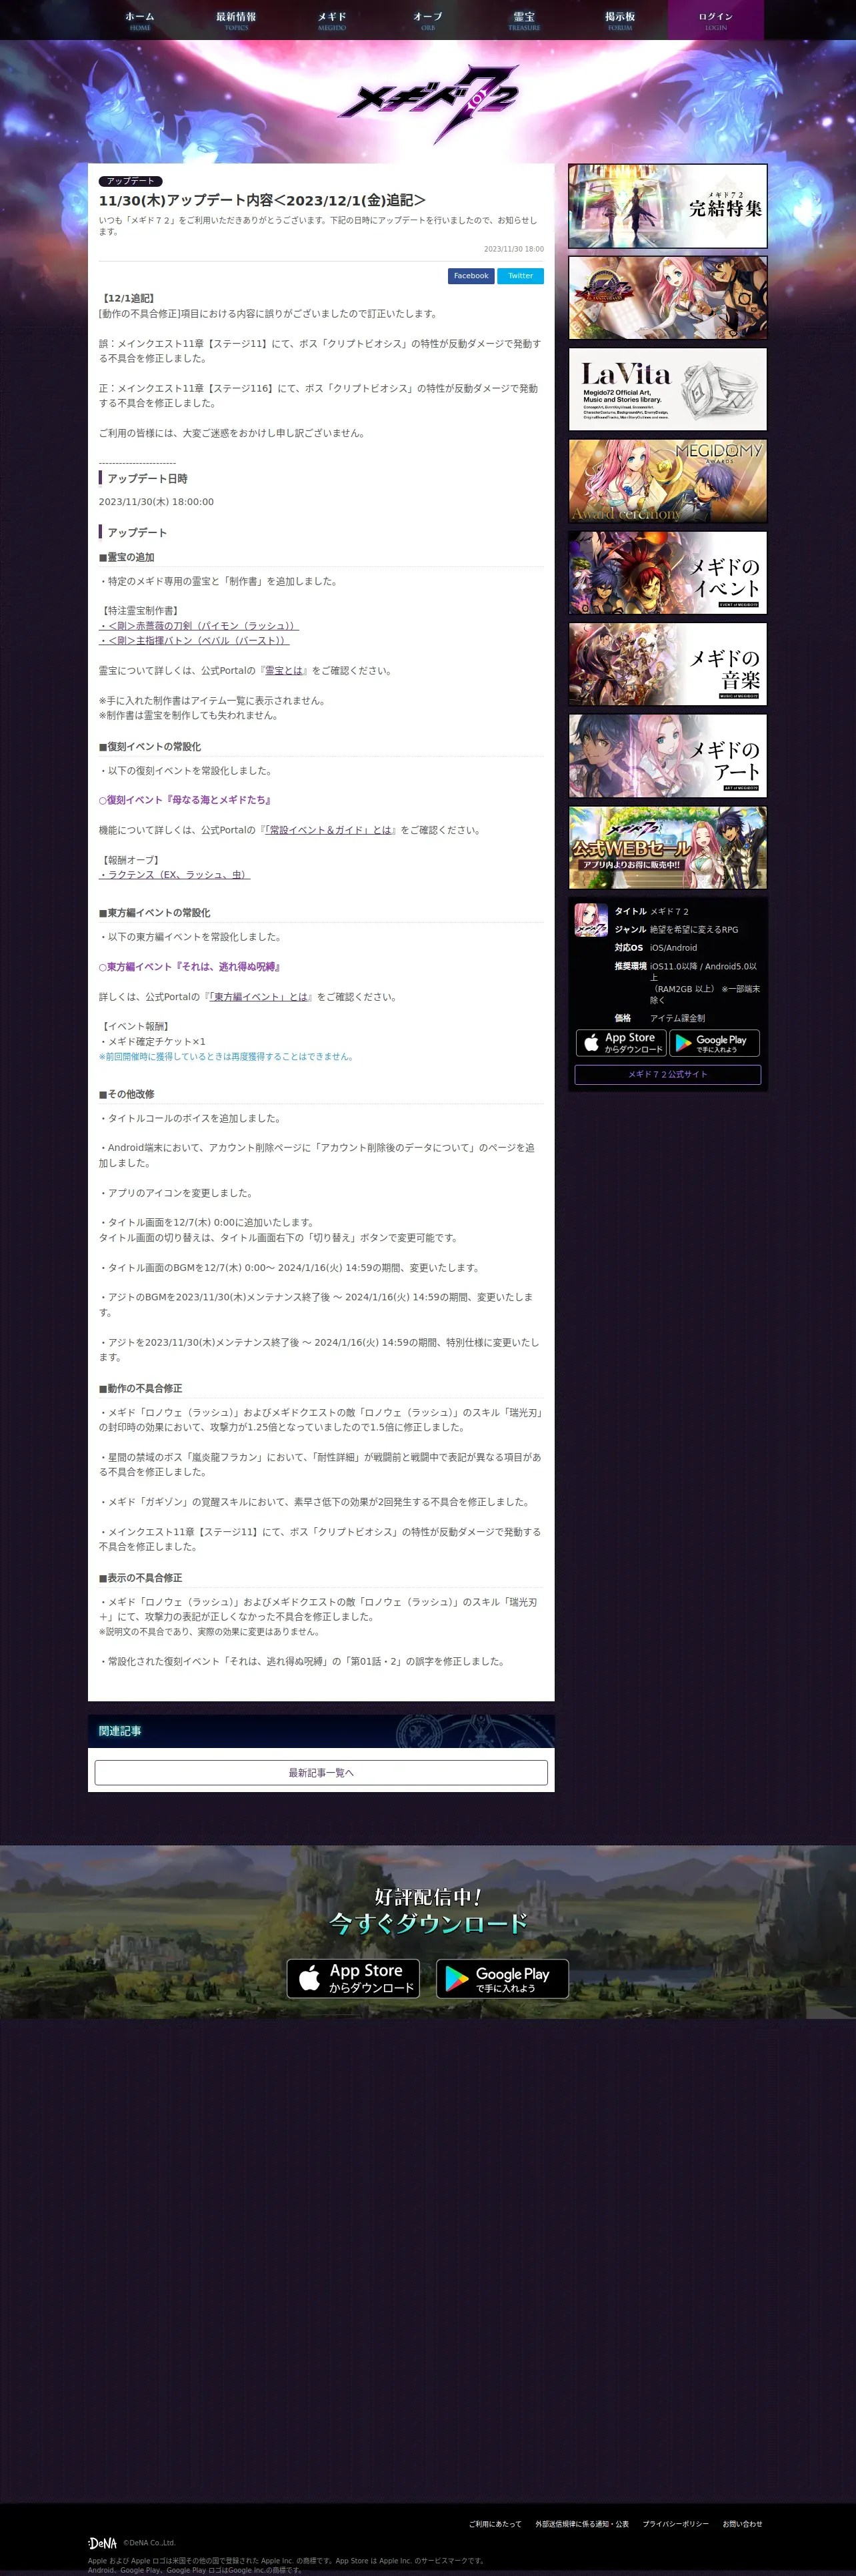The width and height of the screenshot is (856, 2576).
Task: Open the プライバシーポリシー footer link
Action: click(676, 2524)
